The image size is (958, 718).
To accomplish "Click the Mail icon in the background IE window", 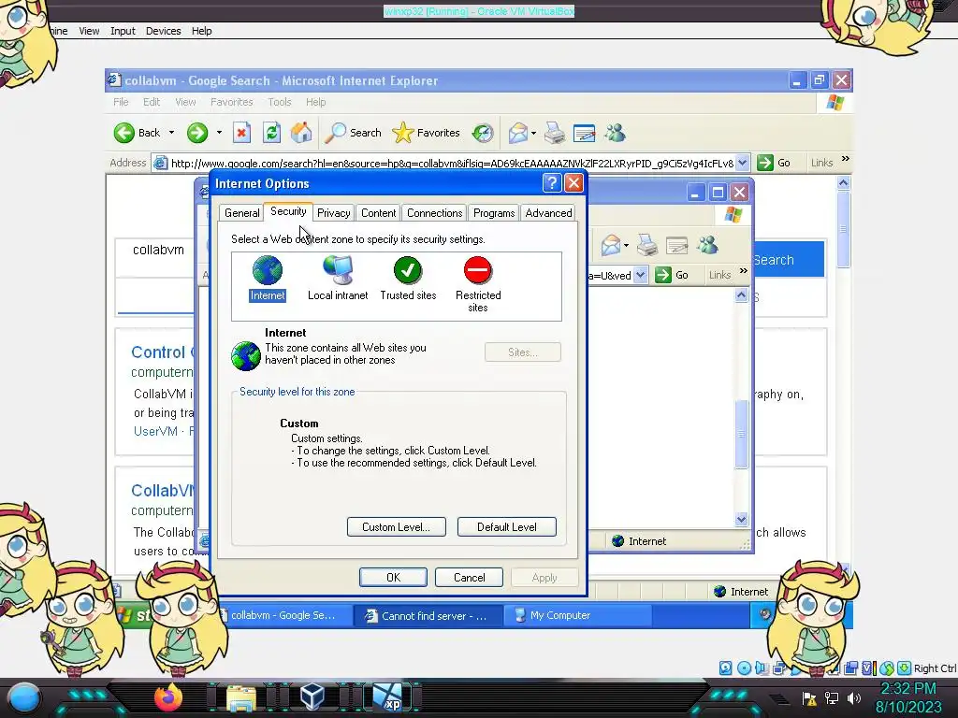I will click(x=610, y=246).
